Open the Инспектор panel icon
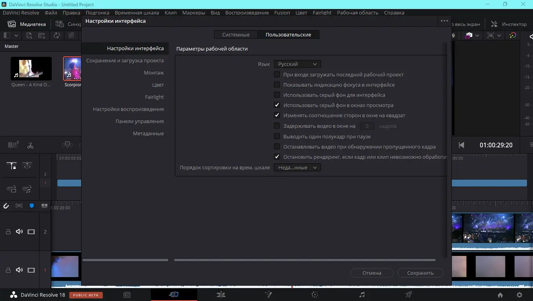The image size is (533, 301). tap(494, 24)
